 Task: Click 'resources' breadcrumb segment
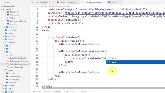pyautogui.click(x=36, y=6)
